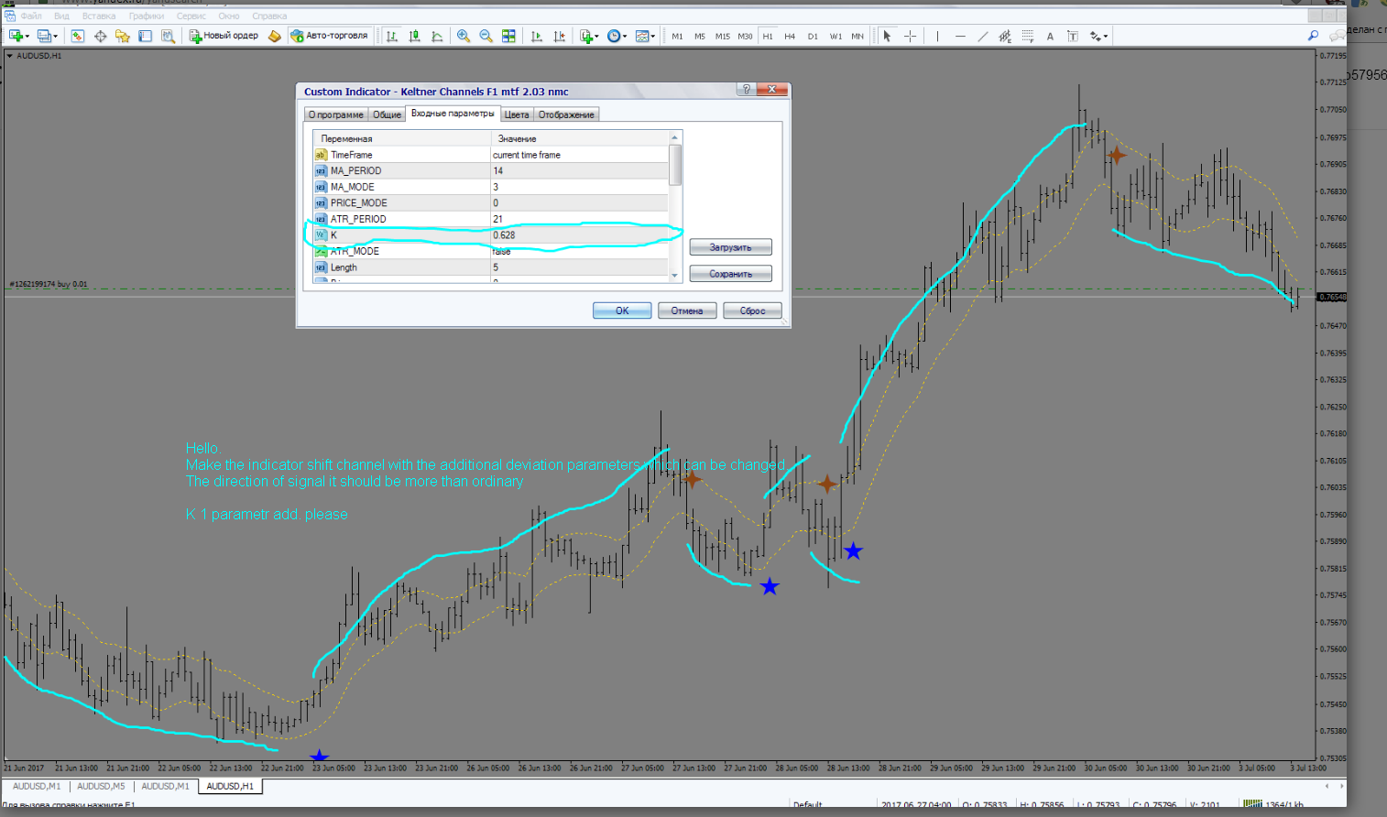Open the Графики menu
Viewport: 1387px width, 817px height.
147,16
